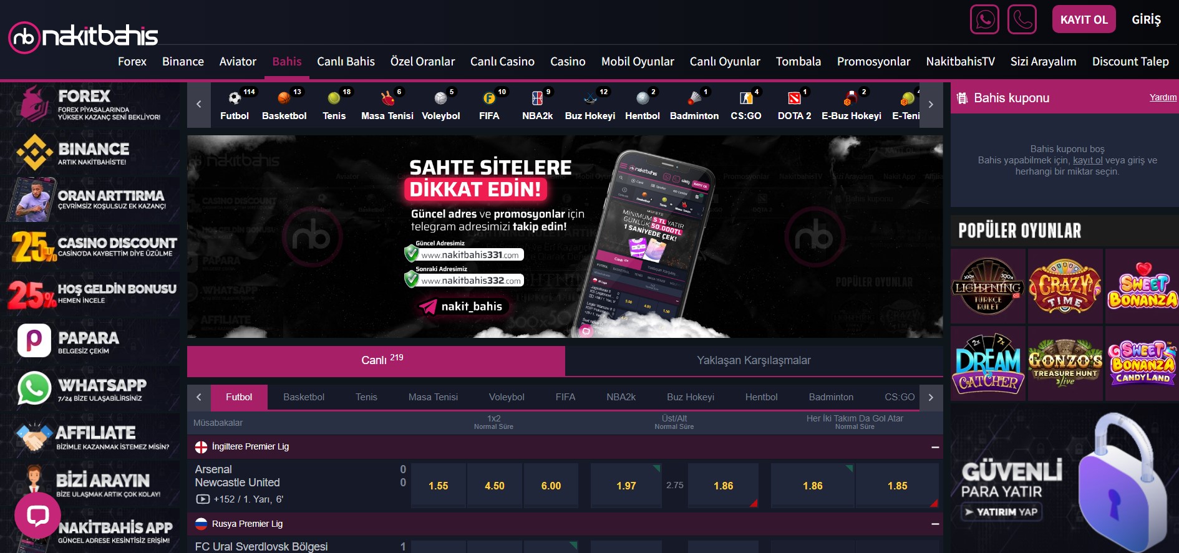Select the Basketbol tab in live list
The image size is (1179, 553).
pyautogui.click(x=304, y=397)
